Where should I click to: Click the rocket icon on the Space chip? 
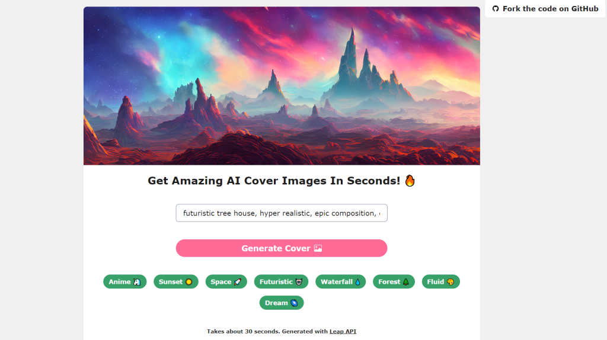click(237, 282)
